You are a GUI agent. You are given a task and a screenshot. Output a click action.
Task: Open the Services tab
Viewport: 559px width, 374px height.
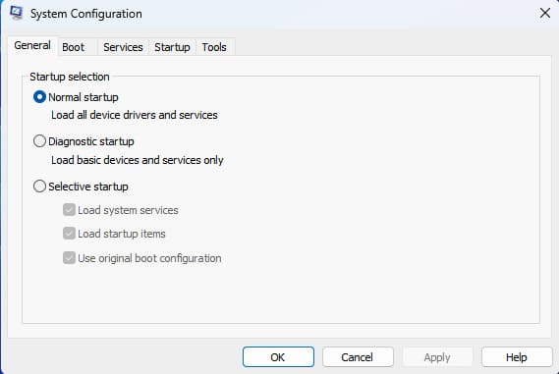pyautogui.click(x=123, y=47)
